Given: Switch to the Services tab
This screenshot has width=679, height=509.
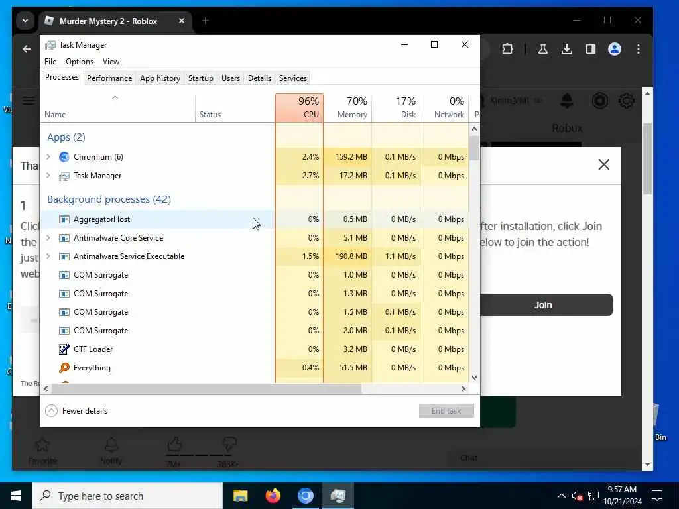Looking at the screenshot, I should (292, 78).
